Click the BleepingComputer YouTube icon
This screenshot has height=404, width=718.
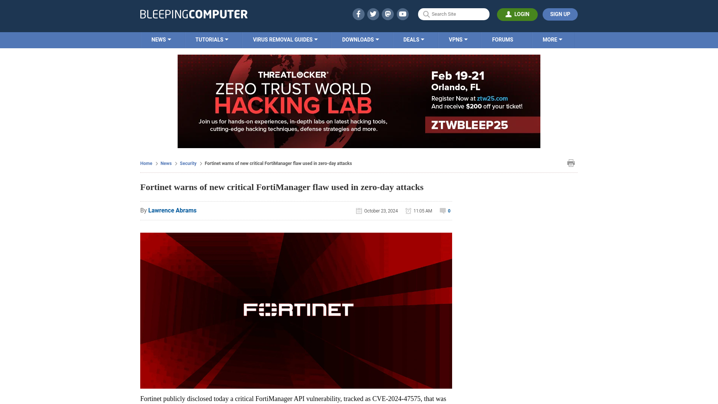(402, 14)
